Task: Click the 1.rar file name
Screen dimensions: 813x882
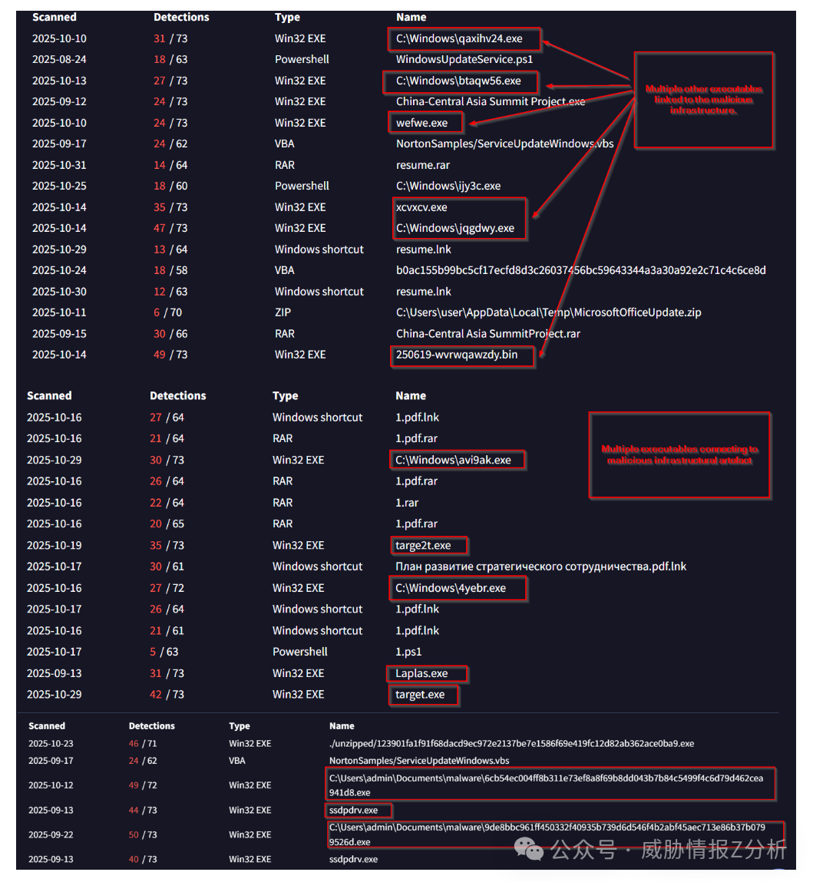Action: pyautogui.click(x=407, y=503)
